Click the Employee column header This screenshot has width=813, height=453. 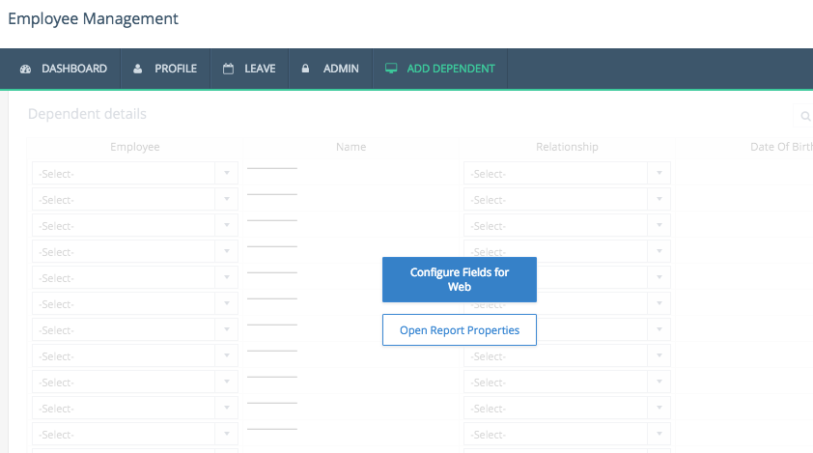click(x=135, y=147)
